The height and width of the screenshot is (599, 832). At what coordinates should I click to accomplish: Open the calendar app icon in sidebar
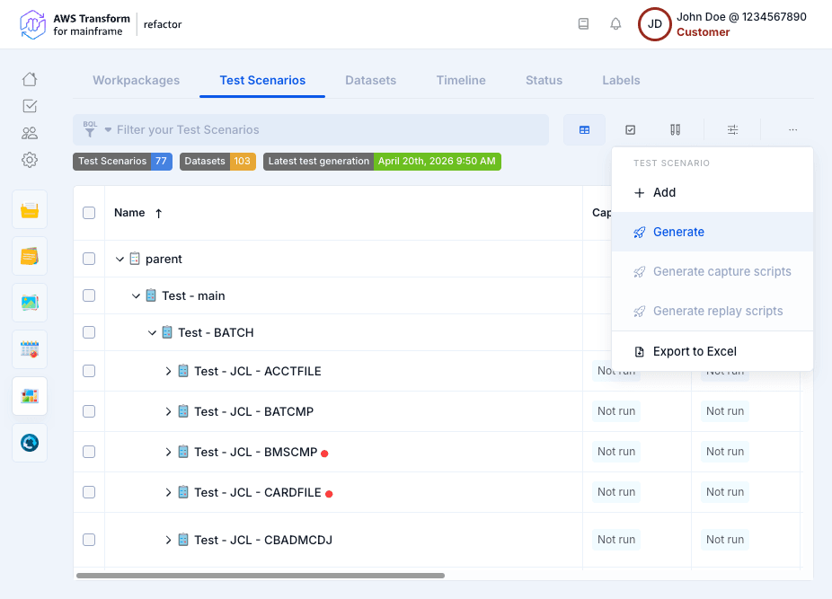click(30, 349)
